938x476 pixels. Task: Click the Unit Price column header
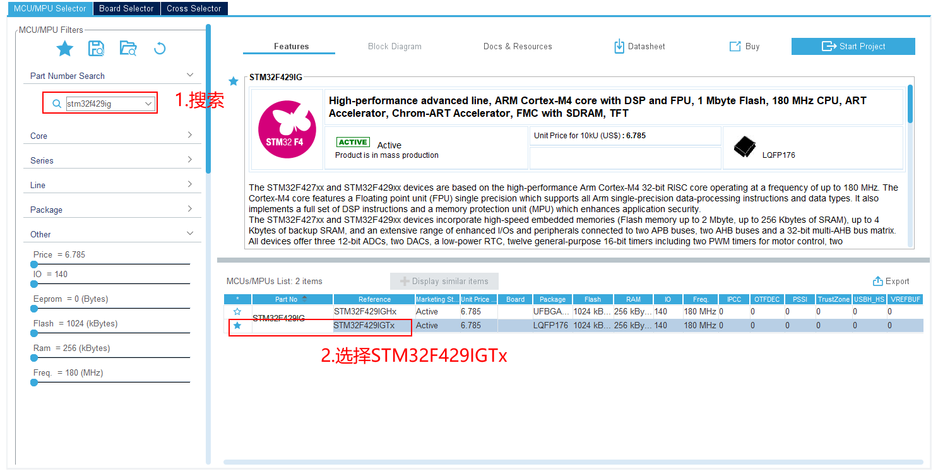[x=478, y=299]
